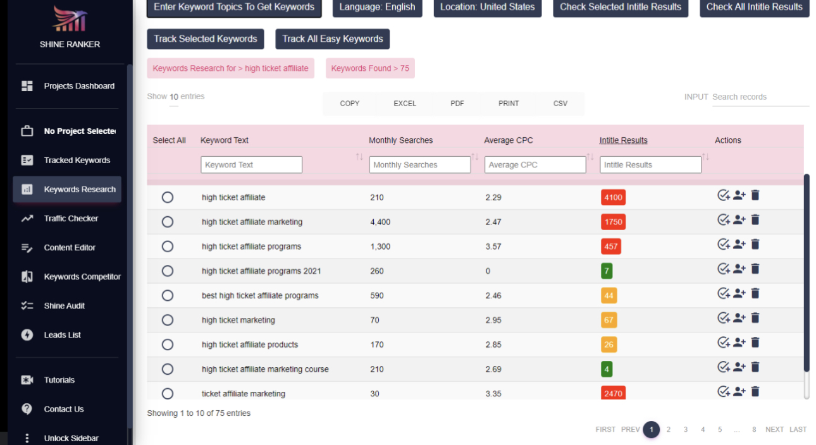Open Projects Dashboard icon in sidebar
Viewport: 816px width, 445px height.
click(27, 86)
